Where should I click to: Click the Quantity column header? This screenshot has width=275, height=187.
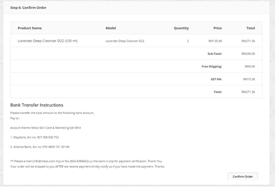click(181, 28)
